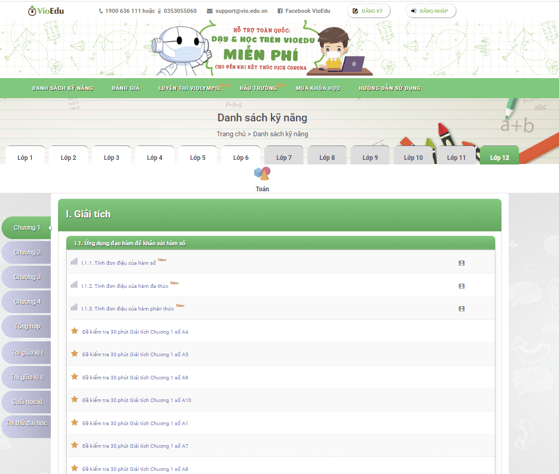This screenshot has width=559, height=474.
Task: Play video for Tính đơn điệu của hàm đa thức
Action: coord(461,286)
